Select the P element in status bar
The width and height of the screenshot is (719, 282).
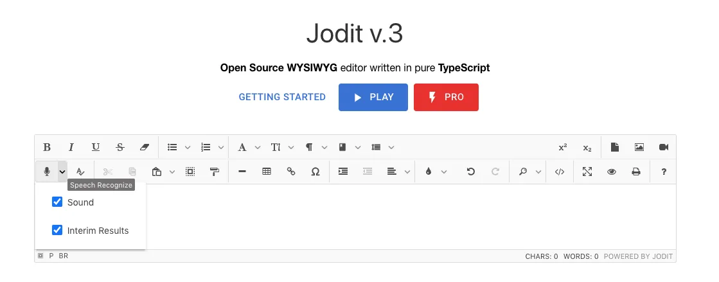point(51,256)
